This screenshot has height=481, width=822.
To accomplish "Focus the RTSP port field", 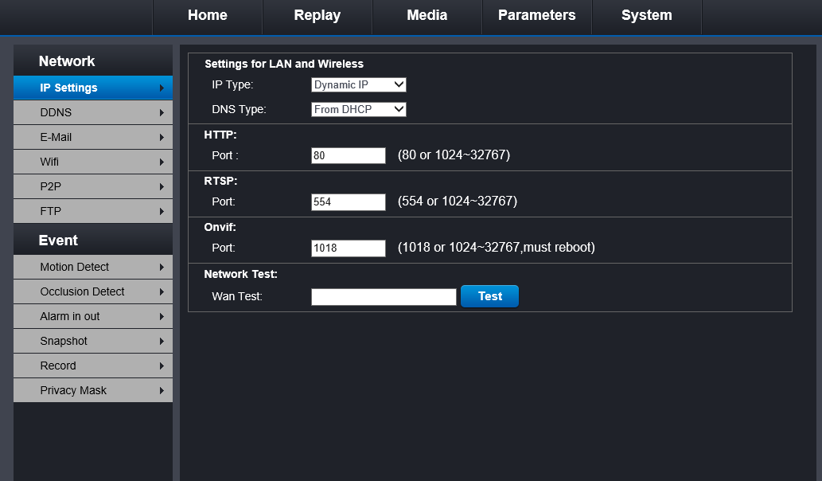I will click(349, 202).
